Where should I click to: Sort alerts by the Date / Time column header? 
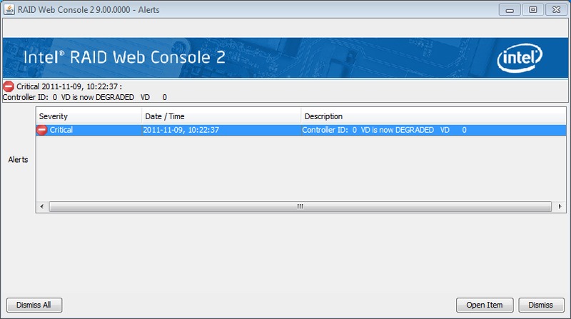click(220, 116)
